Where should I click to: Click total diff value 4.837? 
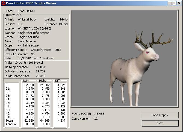61,121
